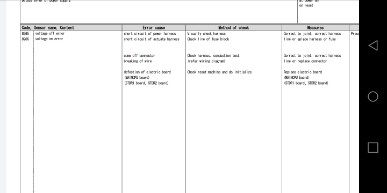This screenshot has height=193, width=387.
Task: Click '(refer wiring diagram)' text
Action: [206, 61]
